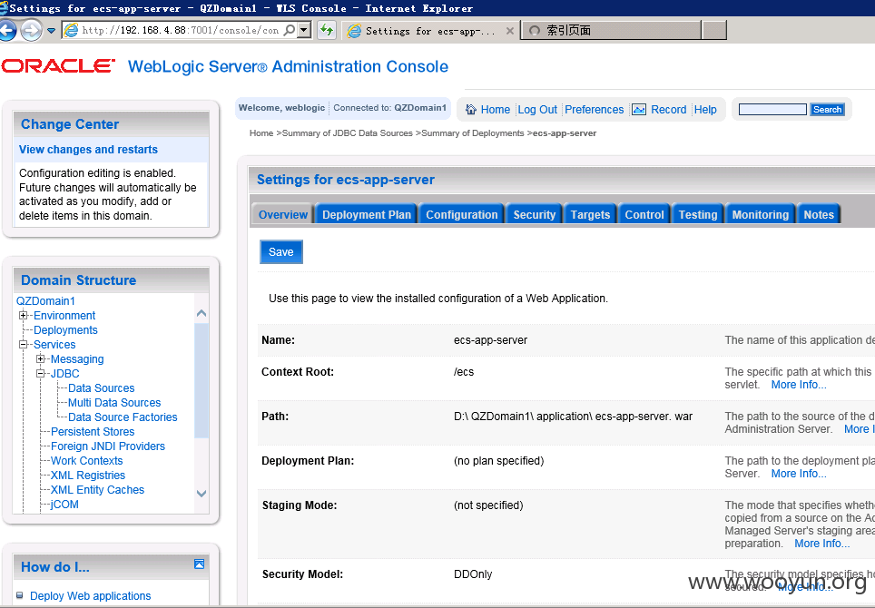The width and height of the screenshot is (875, 608).
Task: Click the Domain Structure scroll down arrow
Action: coord(202,494)
